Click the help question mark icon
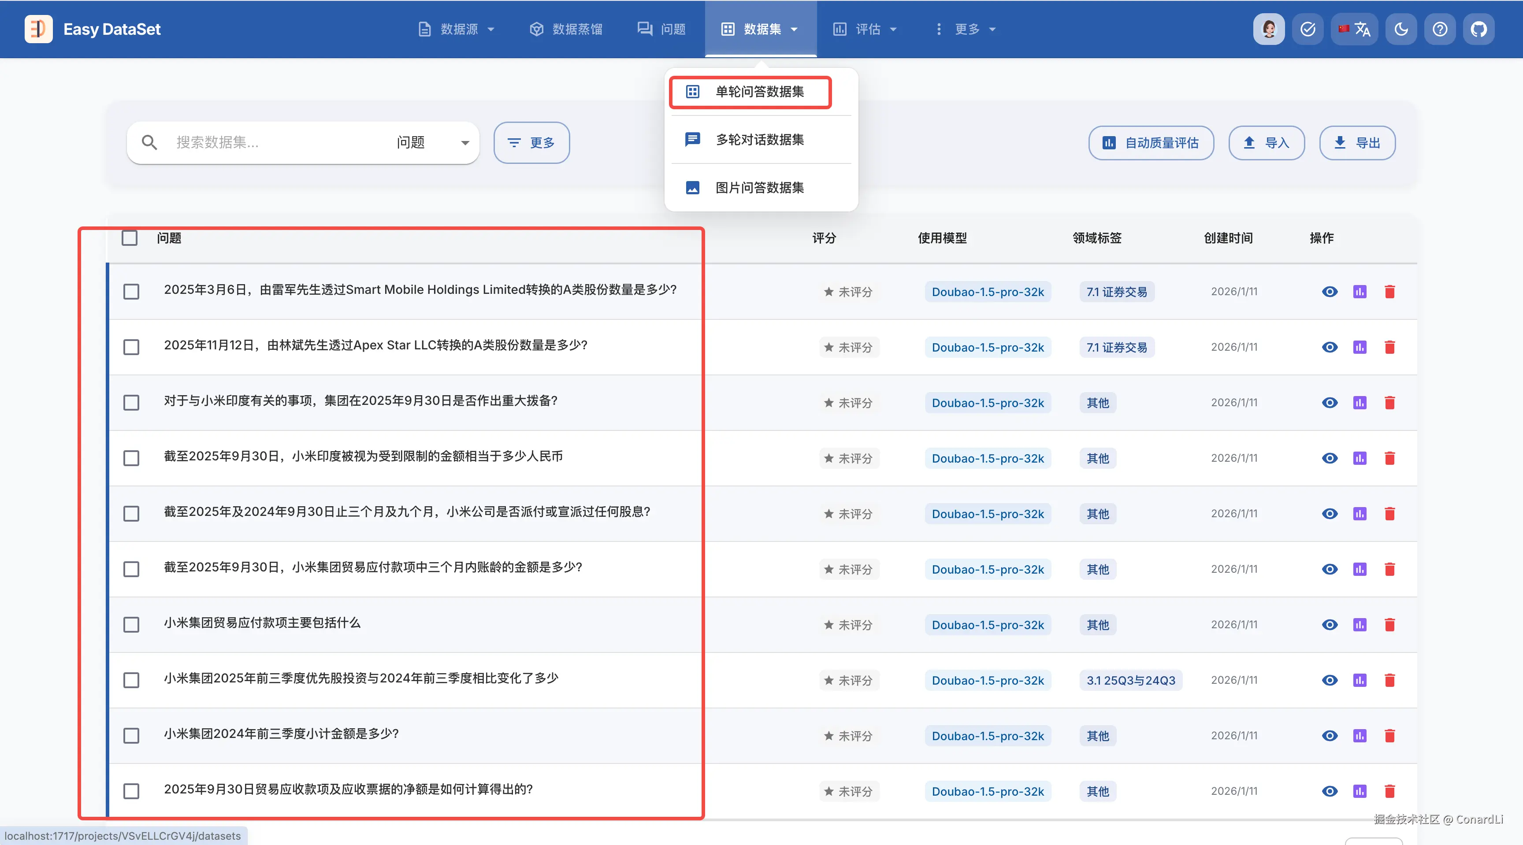This screenshot has width=1523, height=845. pos(1440,29)
